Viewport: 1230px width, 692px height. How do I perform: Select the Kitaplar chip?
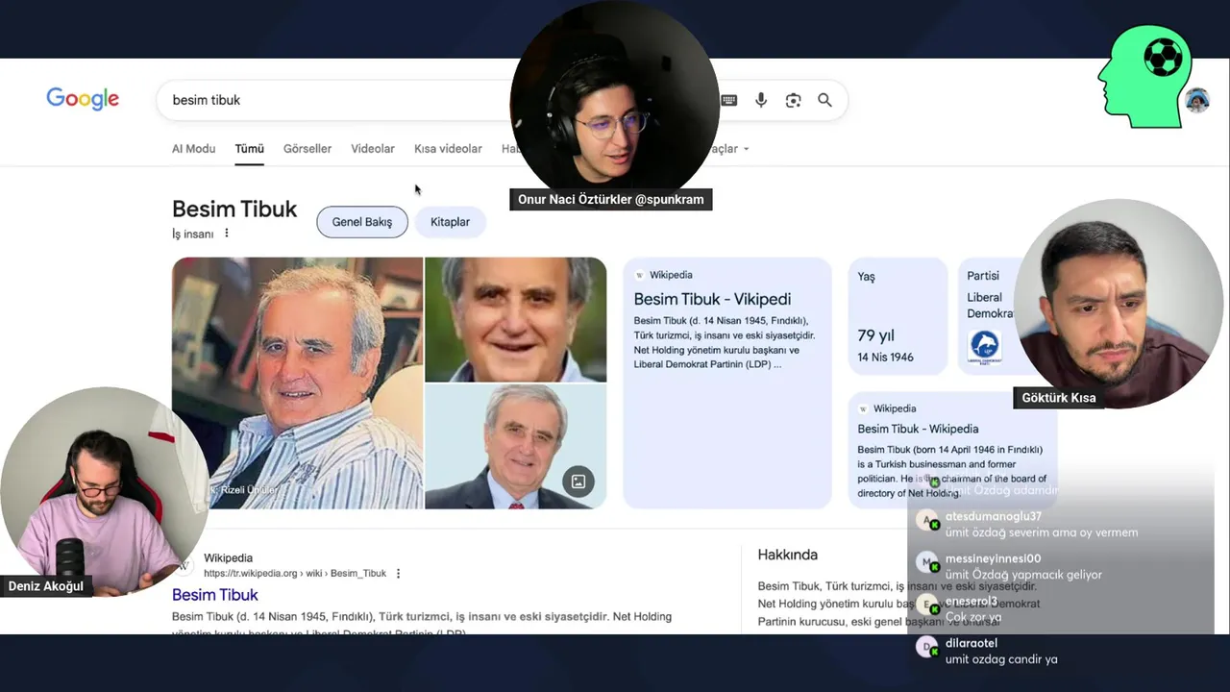pyautogui.click(x=450, y=222)
